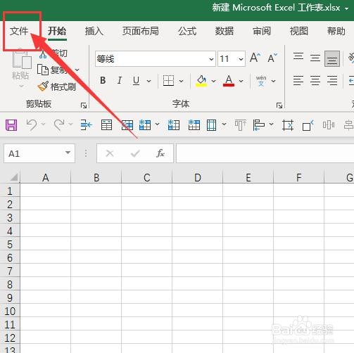This screenshot has height=353, width=354.
Task: Open the Name Box dropdown arrow beside A1
Action: click(68, 153)
